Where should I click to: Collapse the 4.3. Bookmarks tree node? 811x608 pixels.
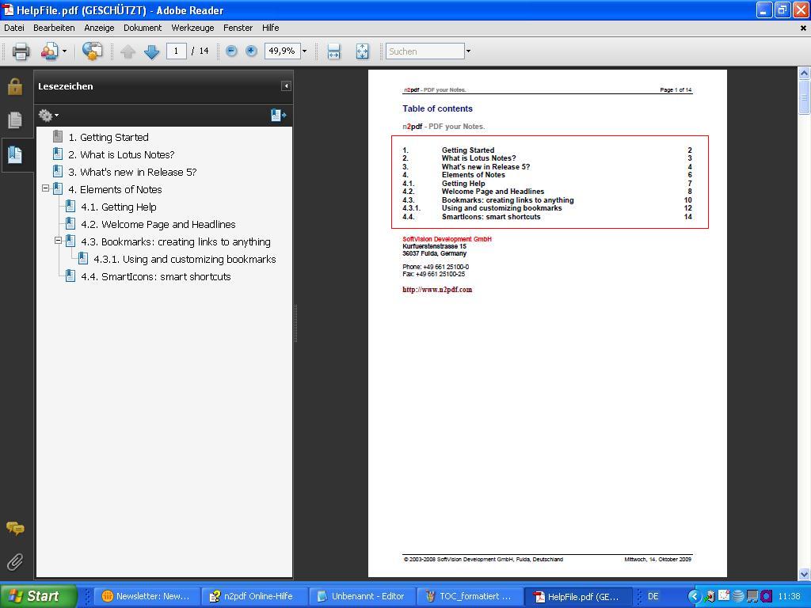(x=58, y=241)
